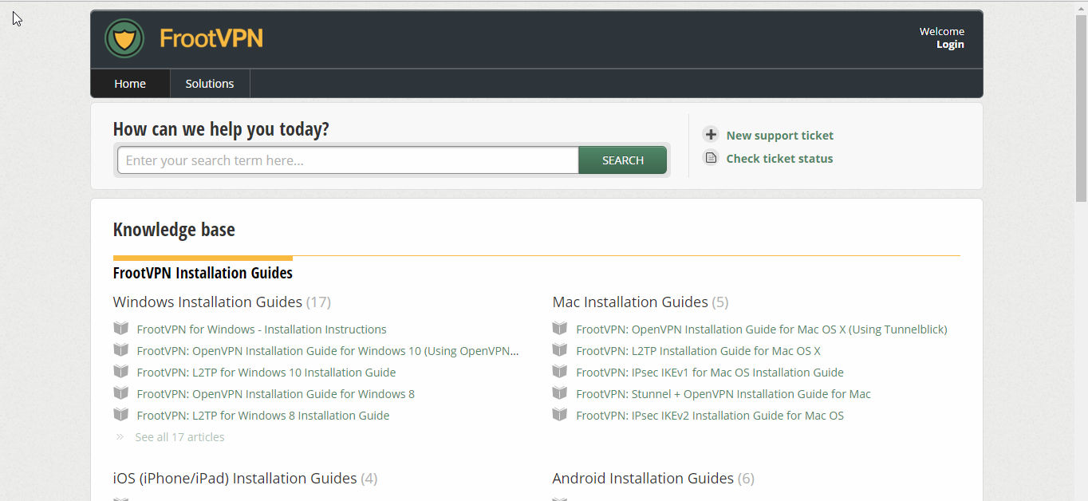Open New support ticket link
Viewport: 1088px width, 501px height.
[779, 136]
